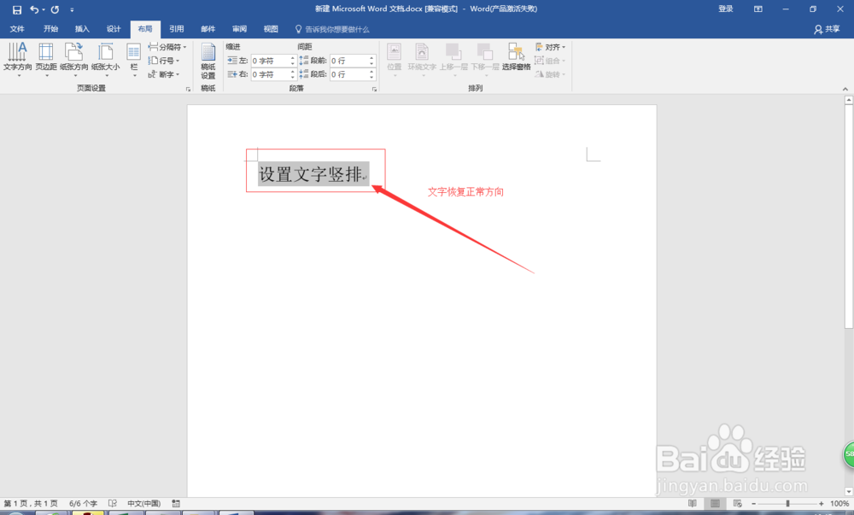Open the 纸张方向 (Orientation) dropdown
This screenshot has width=854, height=515.
[75, 60]
